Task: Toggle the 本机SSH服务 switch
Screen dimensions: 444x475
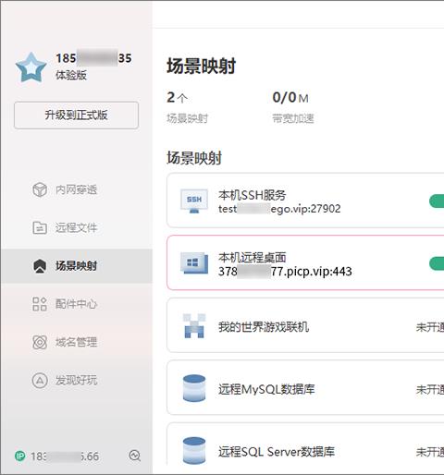Action: [437, 201]
